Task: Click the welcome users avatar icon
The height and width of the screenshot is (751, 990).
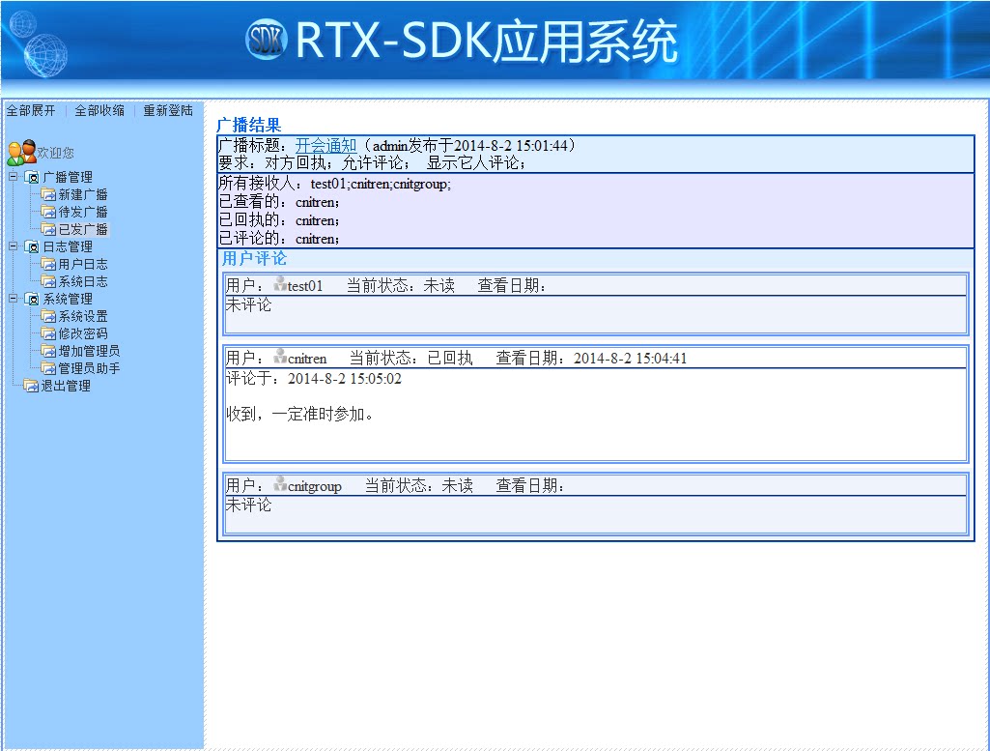Action: pyautogui.click(x=21, y=153)
